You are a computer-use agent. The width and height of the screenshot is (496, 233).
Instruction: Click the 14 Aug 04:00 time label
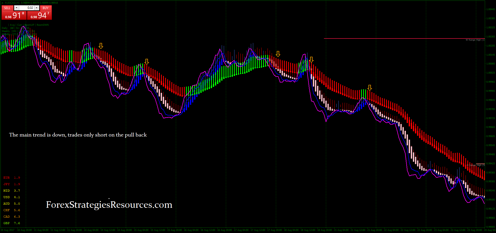(x=91, y=230)
